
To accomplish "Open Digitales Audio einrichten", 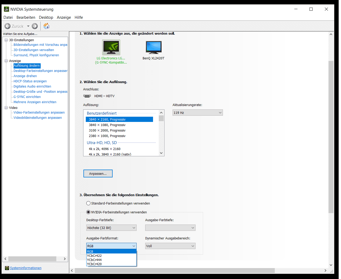I will tap(32, 86).
